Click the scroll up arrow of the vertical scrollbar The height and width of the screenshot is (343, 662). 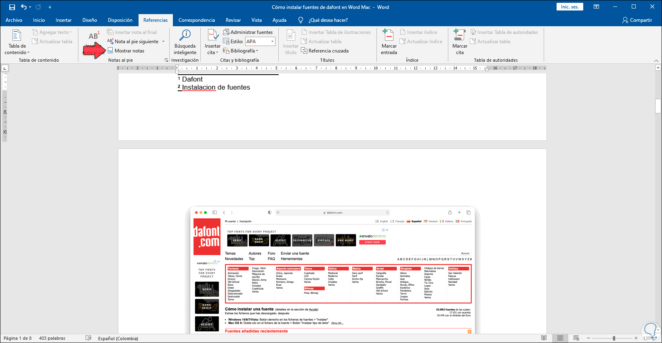click(x=658, y=69)
